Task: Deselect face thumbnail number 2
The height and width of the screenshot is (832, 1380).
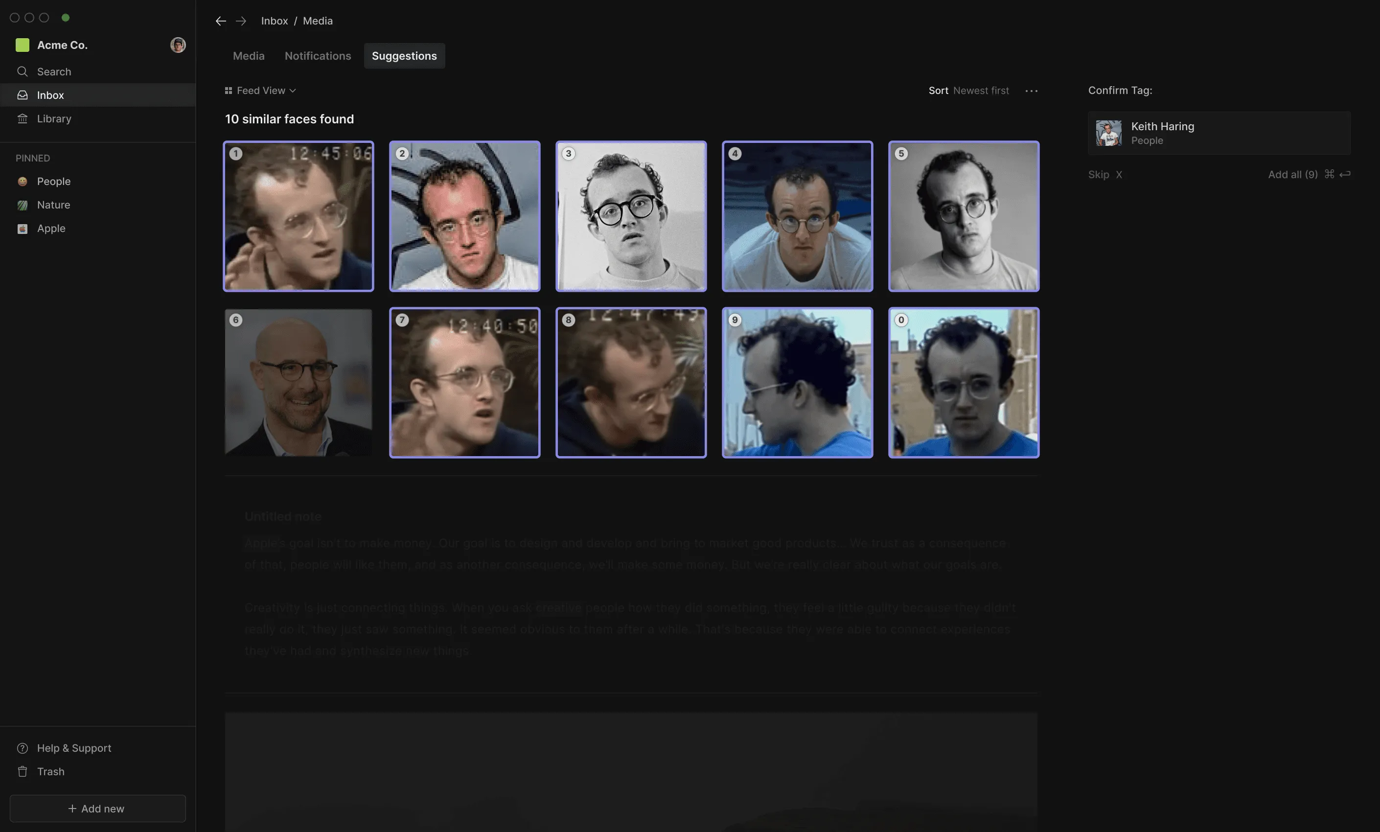Action: [465, 216]
